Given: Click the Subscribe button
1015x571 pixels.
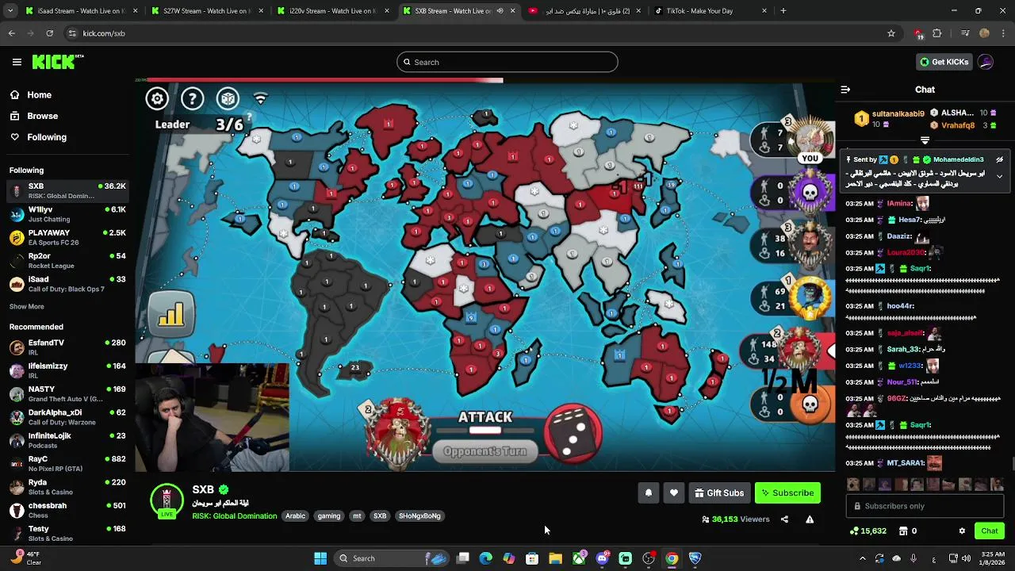Looking at the screenshot, I should click(x=787, y=493).
